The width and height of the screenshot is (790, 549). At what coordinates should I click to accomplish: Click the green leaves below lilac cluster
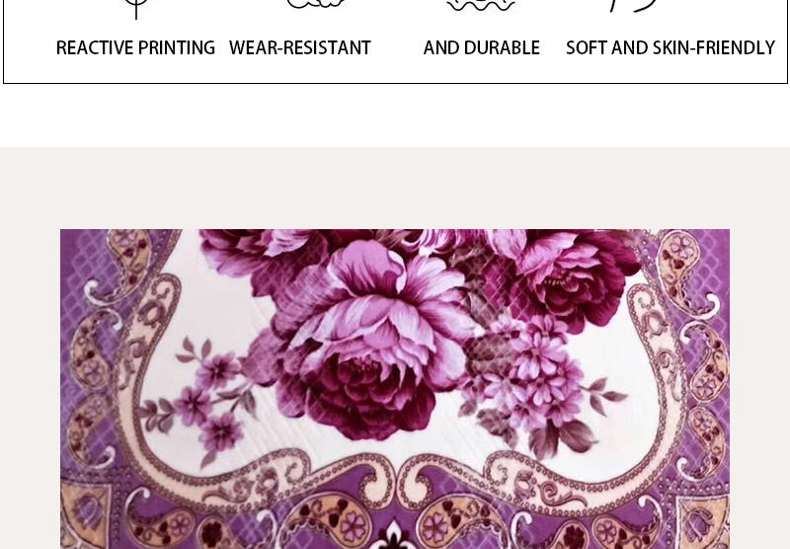pos(559,435)
